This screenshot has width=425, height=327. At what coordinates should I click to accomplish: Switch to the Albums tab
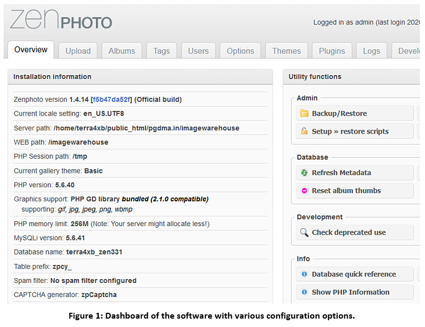click(122, 51)
